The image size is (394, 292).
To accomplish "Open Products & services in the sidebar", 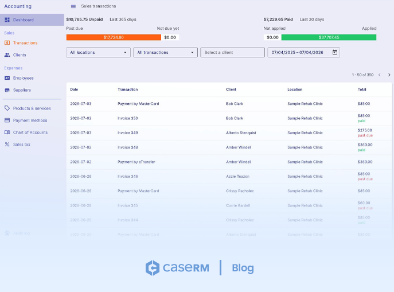I will tap(32, 108).
